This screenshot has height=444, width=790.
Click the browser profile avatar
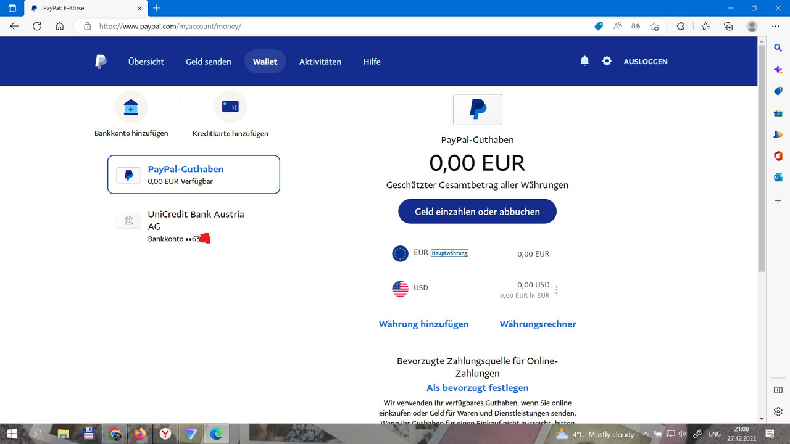[x=752, y=26]
